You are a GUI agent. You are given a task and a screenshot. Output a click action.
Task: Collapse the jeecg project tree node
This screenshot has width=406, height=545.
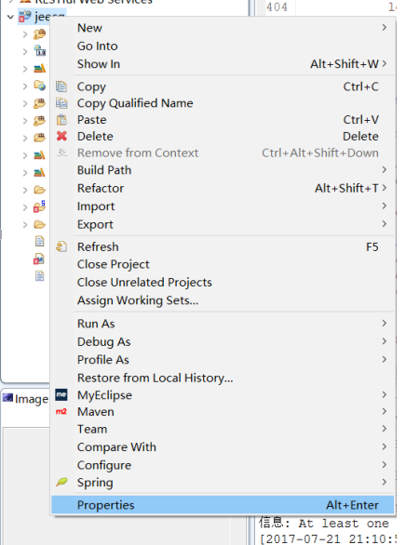[10, 17]
